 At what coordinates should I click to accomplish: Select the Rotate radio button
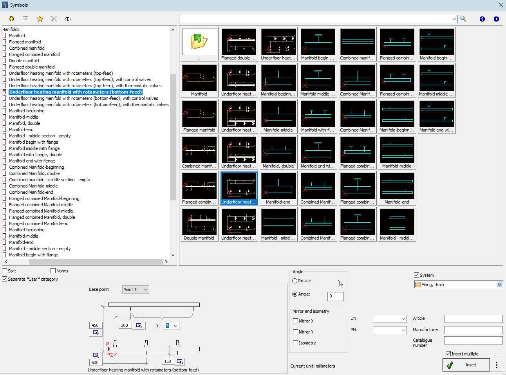coord(295,281)
